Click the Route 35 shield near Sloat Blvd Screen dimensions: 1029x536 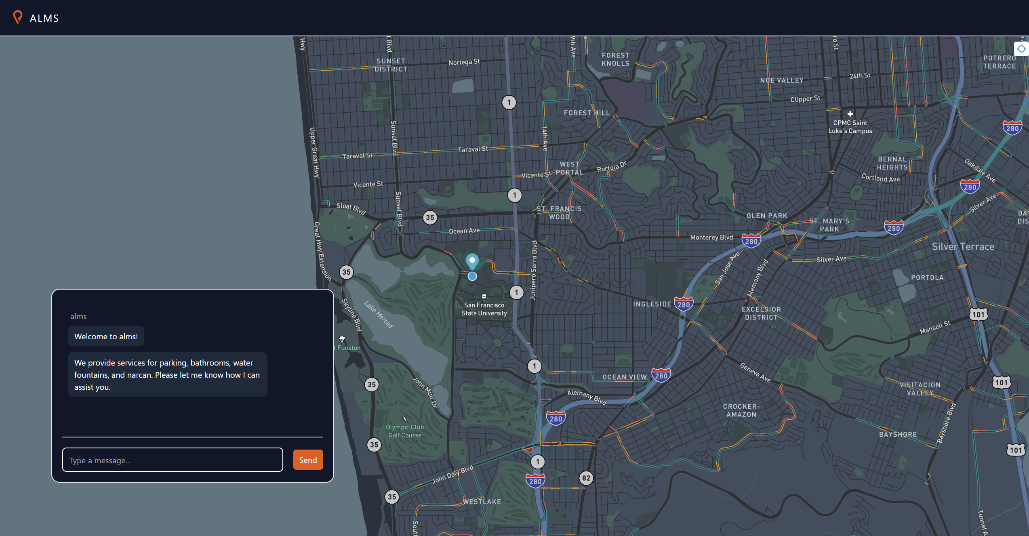pyautogui.click(x=430, y=218)
